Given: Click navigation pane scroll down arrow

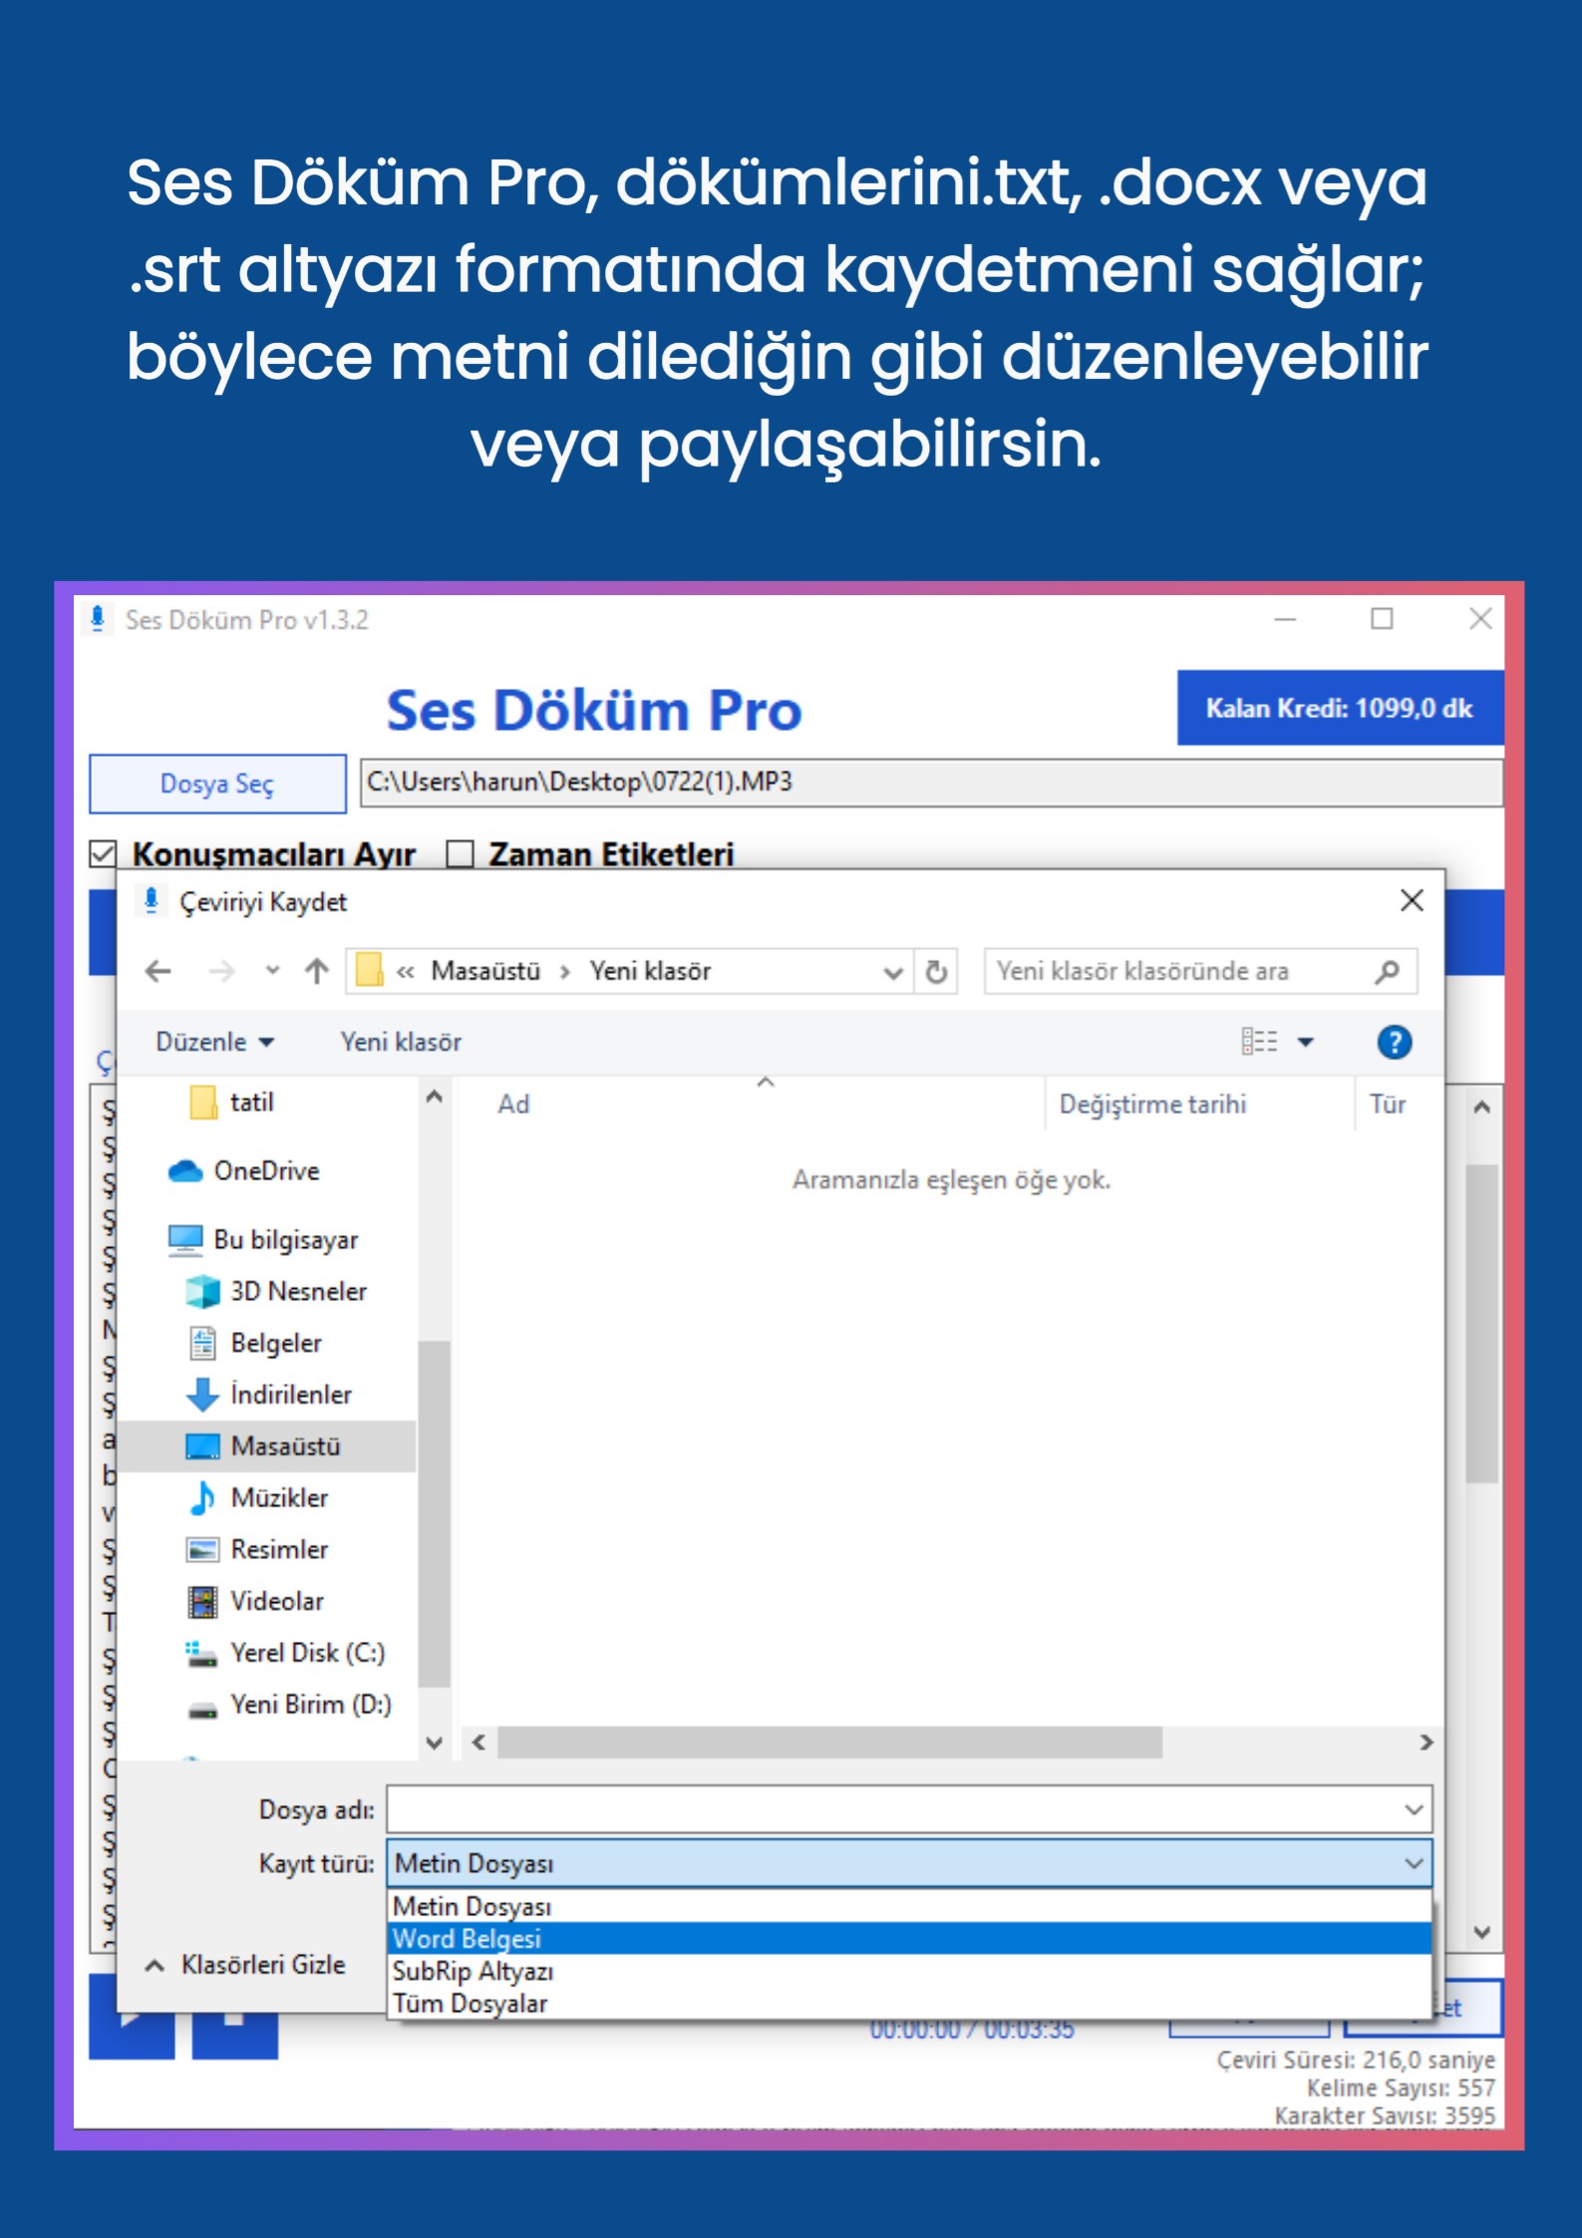Looking at the screenshot, I should click(x=434, y=1743).
